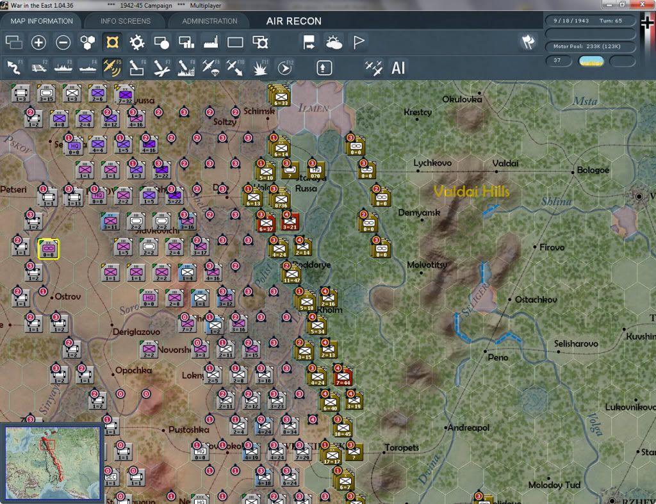Viewport: 656px width, 504px height.
Task: Select the F10 air transfer mode
Action: pyautogui.click(x=235, y=68)
